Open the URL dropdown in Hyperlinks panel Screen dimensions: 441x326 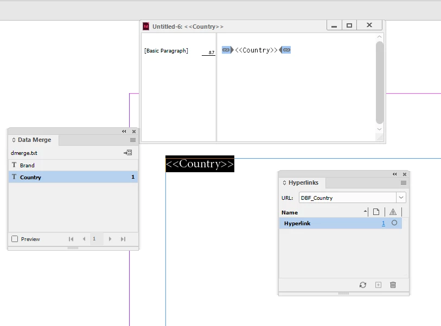point(401,198)
